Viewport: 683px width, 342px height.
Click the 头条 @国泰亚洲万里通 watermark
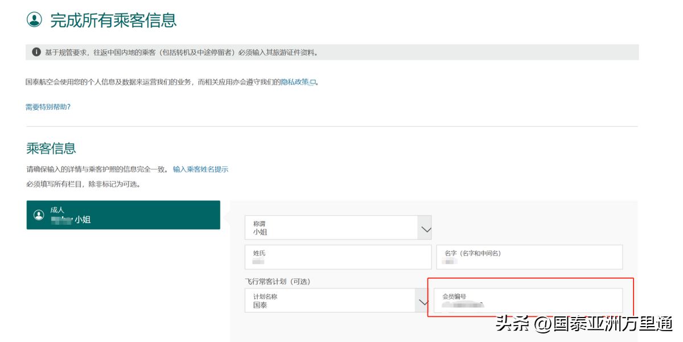pos(583,324)
